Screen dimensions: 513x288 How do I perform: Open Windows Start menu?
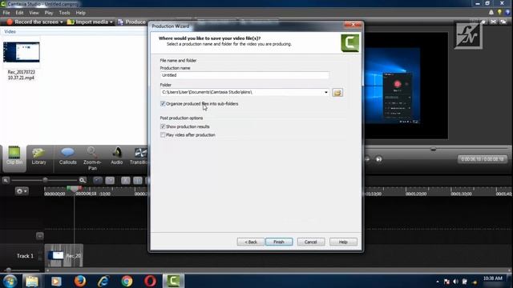pos(10,281)
